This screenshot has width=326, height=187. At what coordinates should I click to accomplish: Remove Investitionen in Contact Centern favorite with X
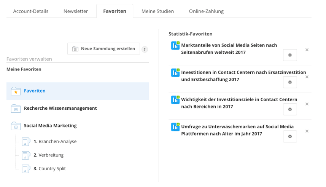click(x=307, y=77)
